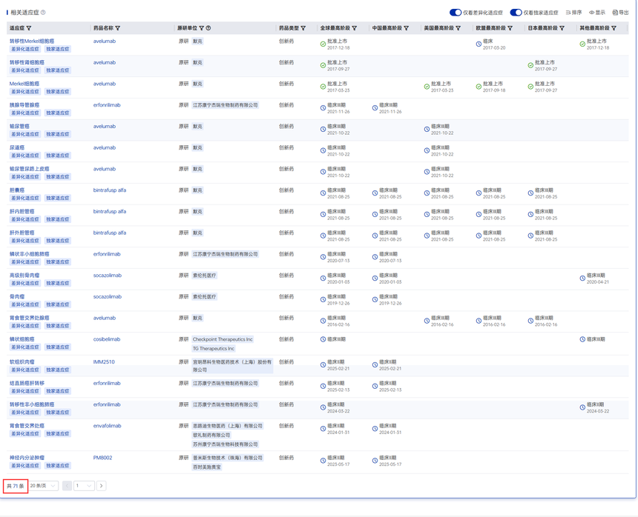Open the 排序 sorting options
The height and width of the screenshot is (517, 638).
573,13
